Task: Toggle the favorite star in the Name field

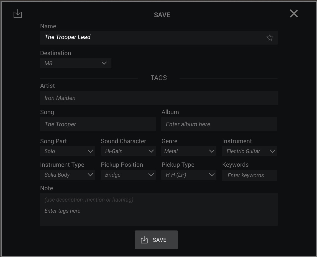Action: coord(270,38)
